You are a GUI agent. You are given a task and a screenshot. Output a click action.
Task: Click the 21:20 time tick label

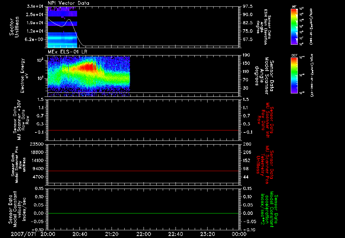(x=112, y=234)
